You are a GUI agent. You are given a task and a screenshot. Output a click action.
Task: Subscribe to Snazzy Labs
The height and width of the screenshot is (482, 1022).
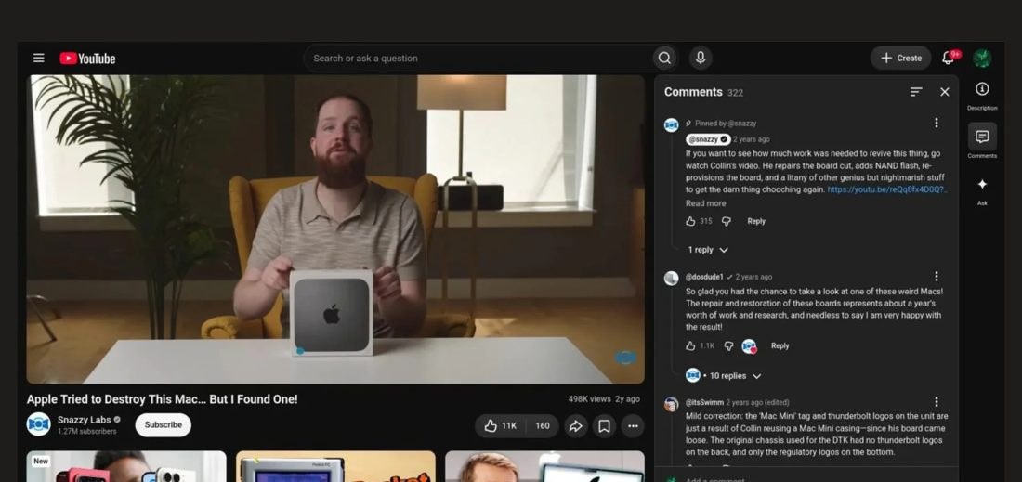click(163, 424)
